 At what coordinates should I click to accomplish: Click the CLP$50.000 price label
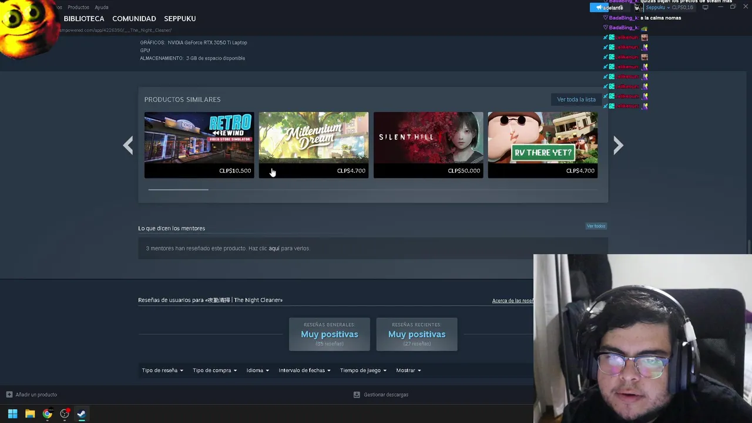[x=464, y=171]
